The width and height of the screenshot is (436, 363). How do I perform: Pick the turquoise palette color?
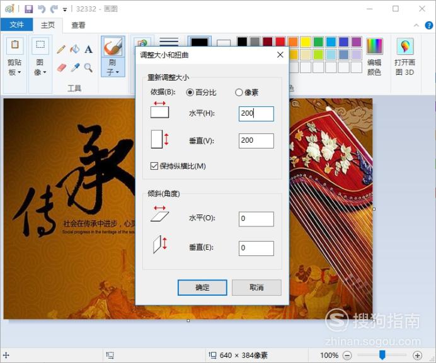click(331, 42)
